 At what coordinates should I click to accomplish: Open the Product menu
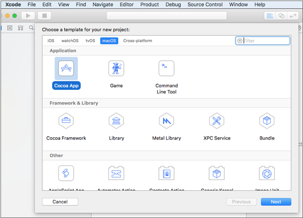point(149,5)
